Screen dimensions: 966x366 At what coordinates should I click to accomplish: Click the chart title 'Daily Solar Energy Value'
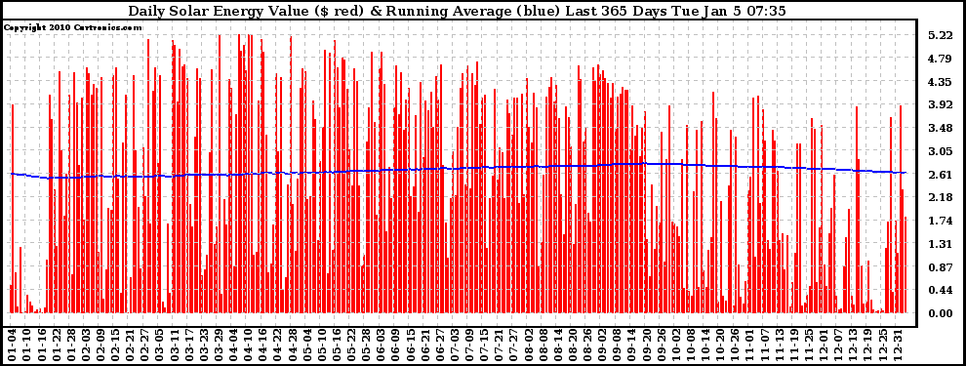219,11
